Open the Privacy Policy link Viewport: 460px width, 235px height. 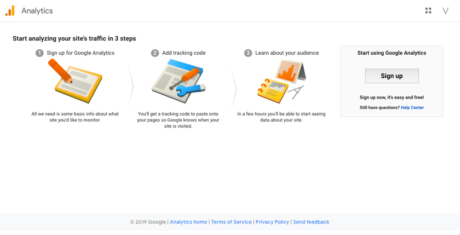(272, 222)
